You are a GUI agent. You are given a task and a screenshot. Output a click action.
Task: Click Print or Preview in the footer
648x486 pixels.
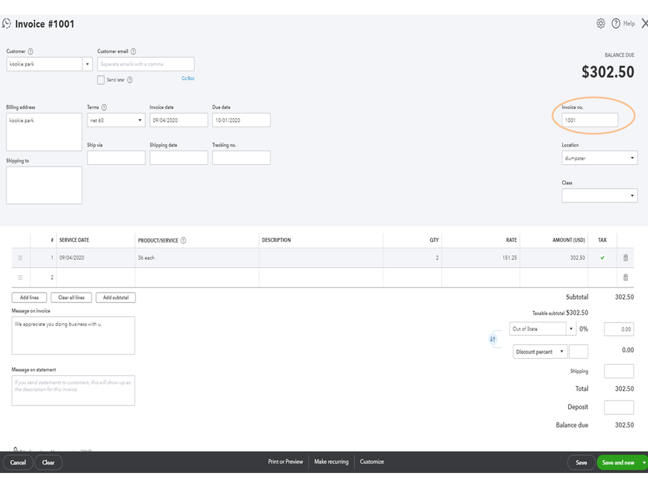285,462
